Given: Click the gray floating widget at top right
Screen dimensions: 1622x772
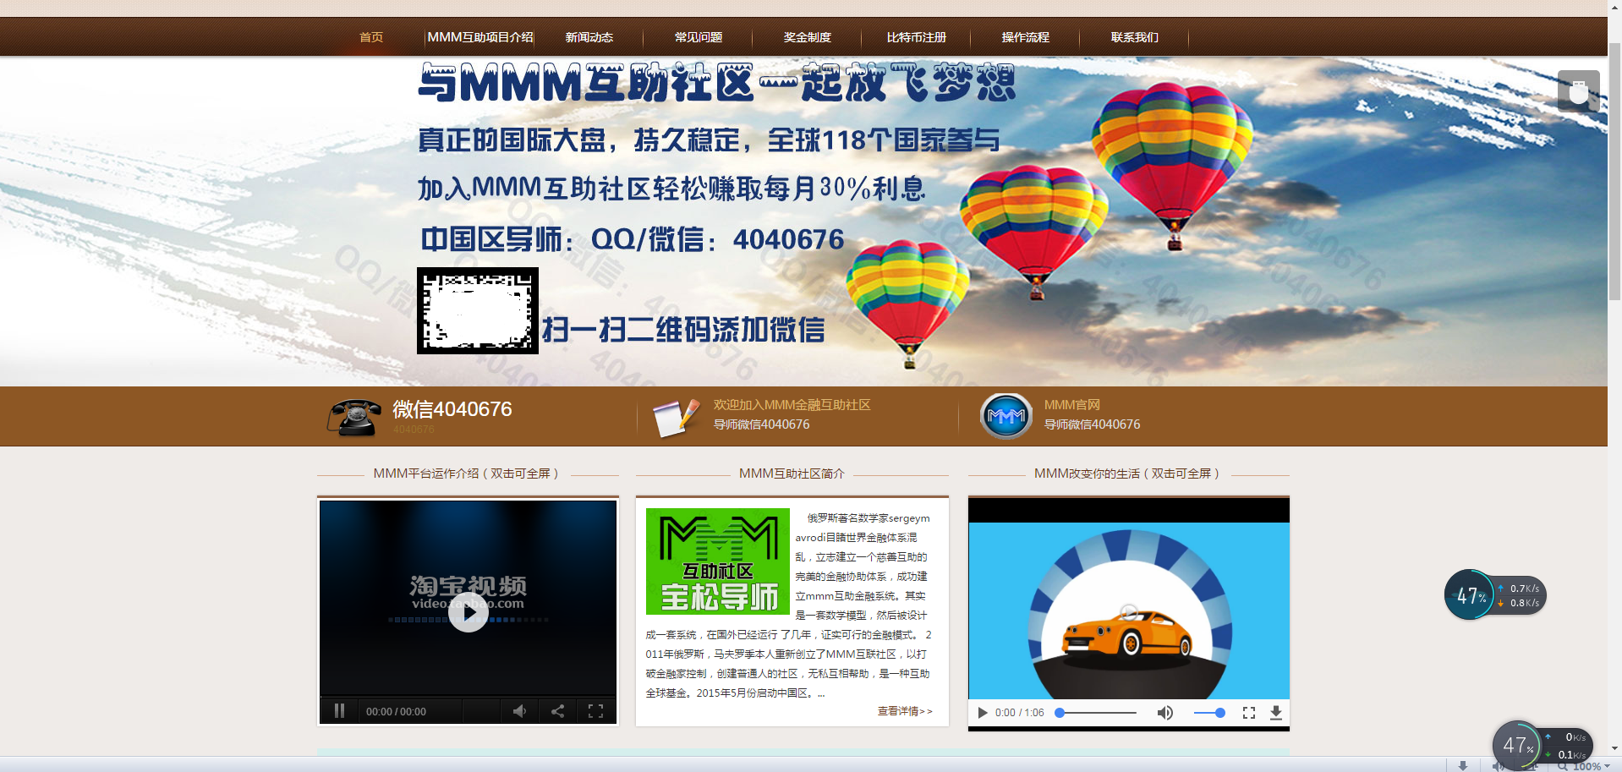Looking at the screenshot, I should [1578, 91].
